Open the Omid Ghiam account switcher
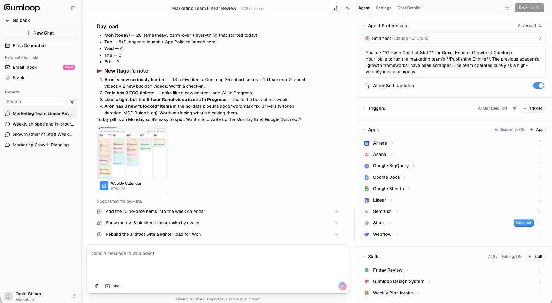 click(x=40, y=296)
